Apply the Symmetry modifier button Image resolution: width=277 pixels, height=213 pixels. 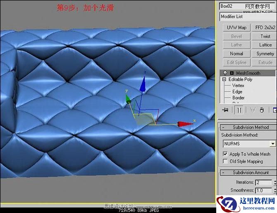(x=265, y=54)
